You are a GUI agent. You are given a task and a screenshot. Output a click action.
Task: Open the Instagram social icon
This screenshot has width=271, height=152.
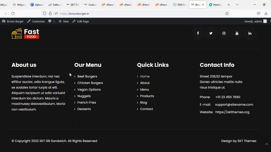coord(224,33)
